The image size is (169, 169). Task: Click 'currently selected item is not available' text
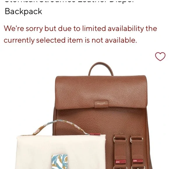(70, 40)
